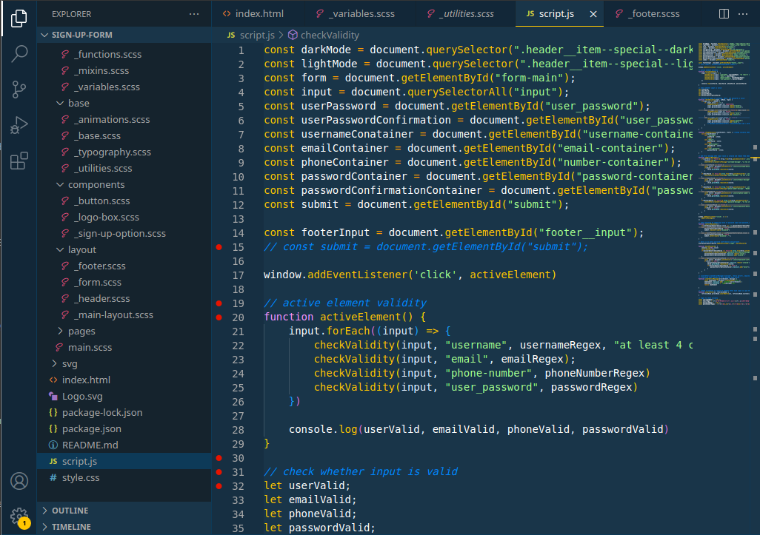The image size is (760, 535).
Task: Toggle breakpoint on line 15
Action: click(219, 247)
